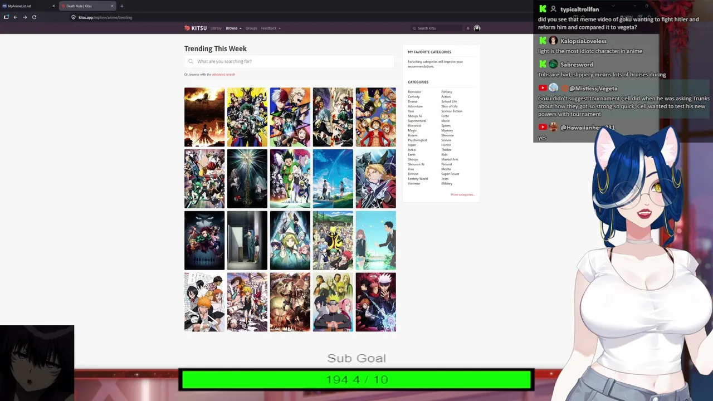This screenshot has height=401, width=713.
Task: Open the Groups nav item
Action: [251, 28]
